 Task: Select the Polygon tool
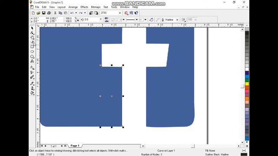coord(32,57)
